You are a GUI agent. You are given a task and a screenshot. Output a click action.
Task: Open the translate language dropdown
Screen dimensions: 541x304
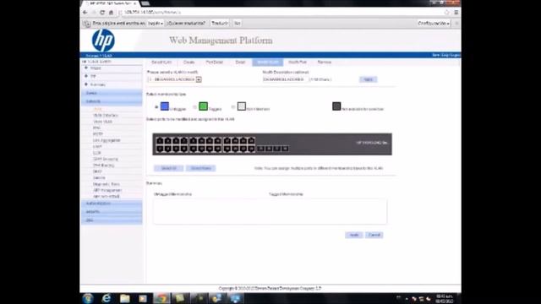[156, 24]
